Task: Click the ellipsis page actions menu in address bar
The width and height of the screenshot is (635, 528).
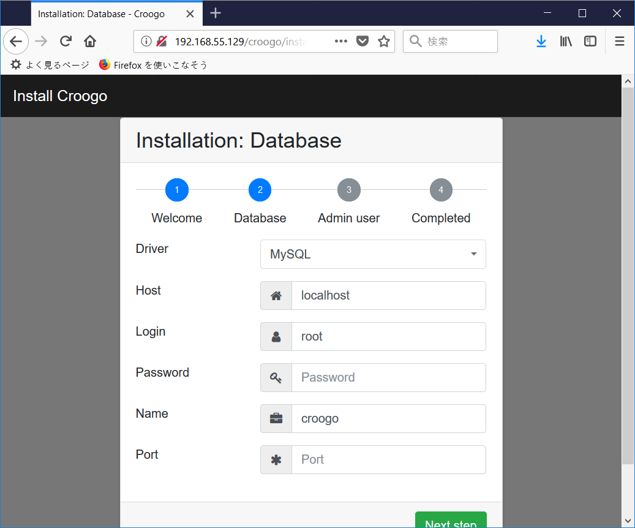Action: pos(341,41)
